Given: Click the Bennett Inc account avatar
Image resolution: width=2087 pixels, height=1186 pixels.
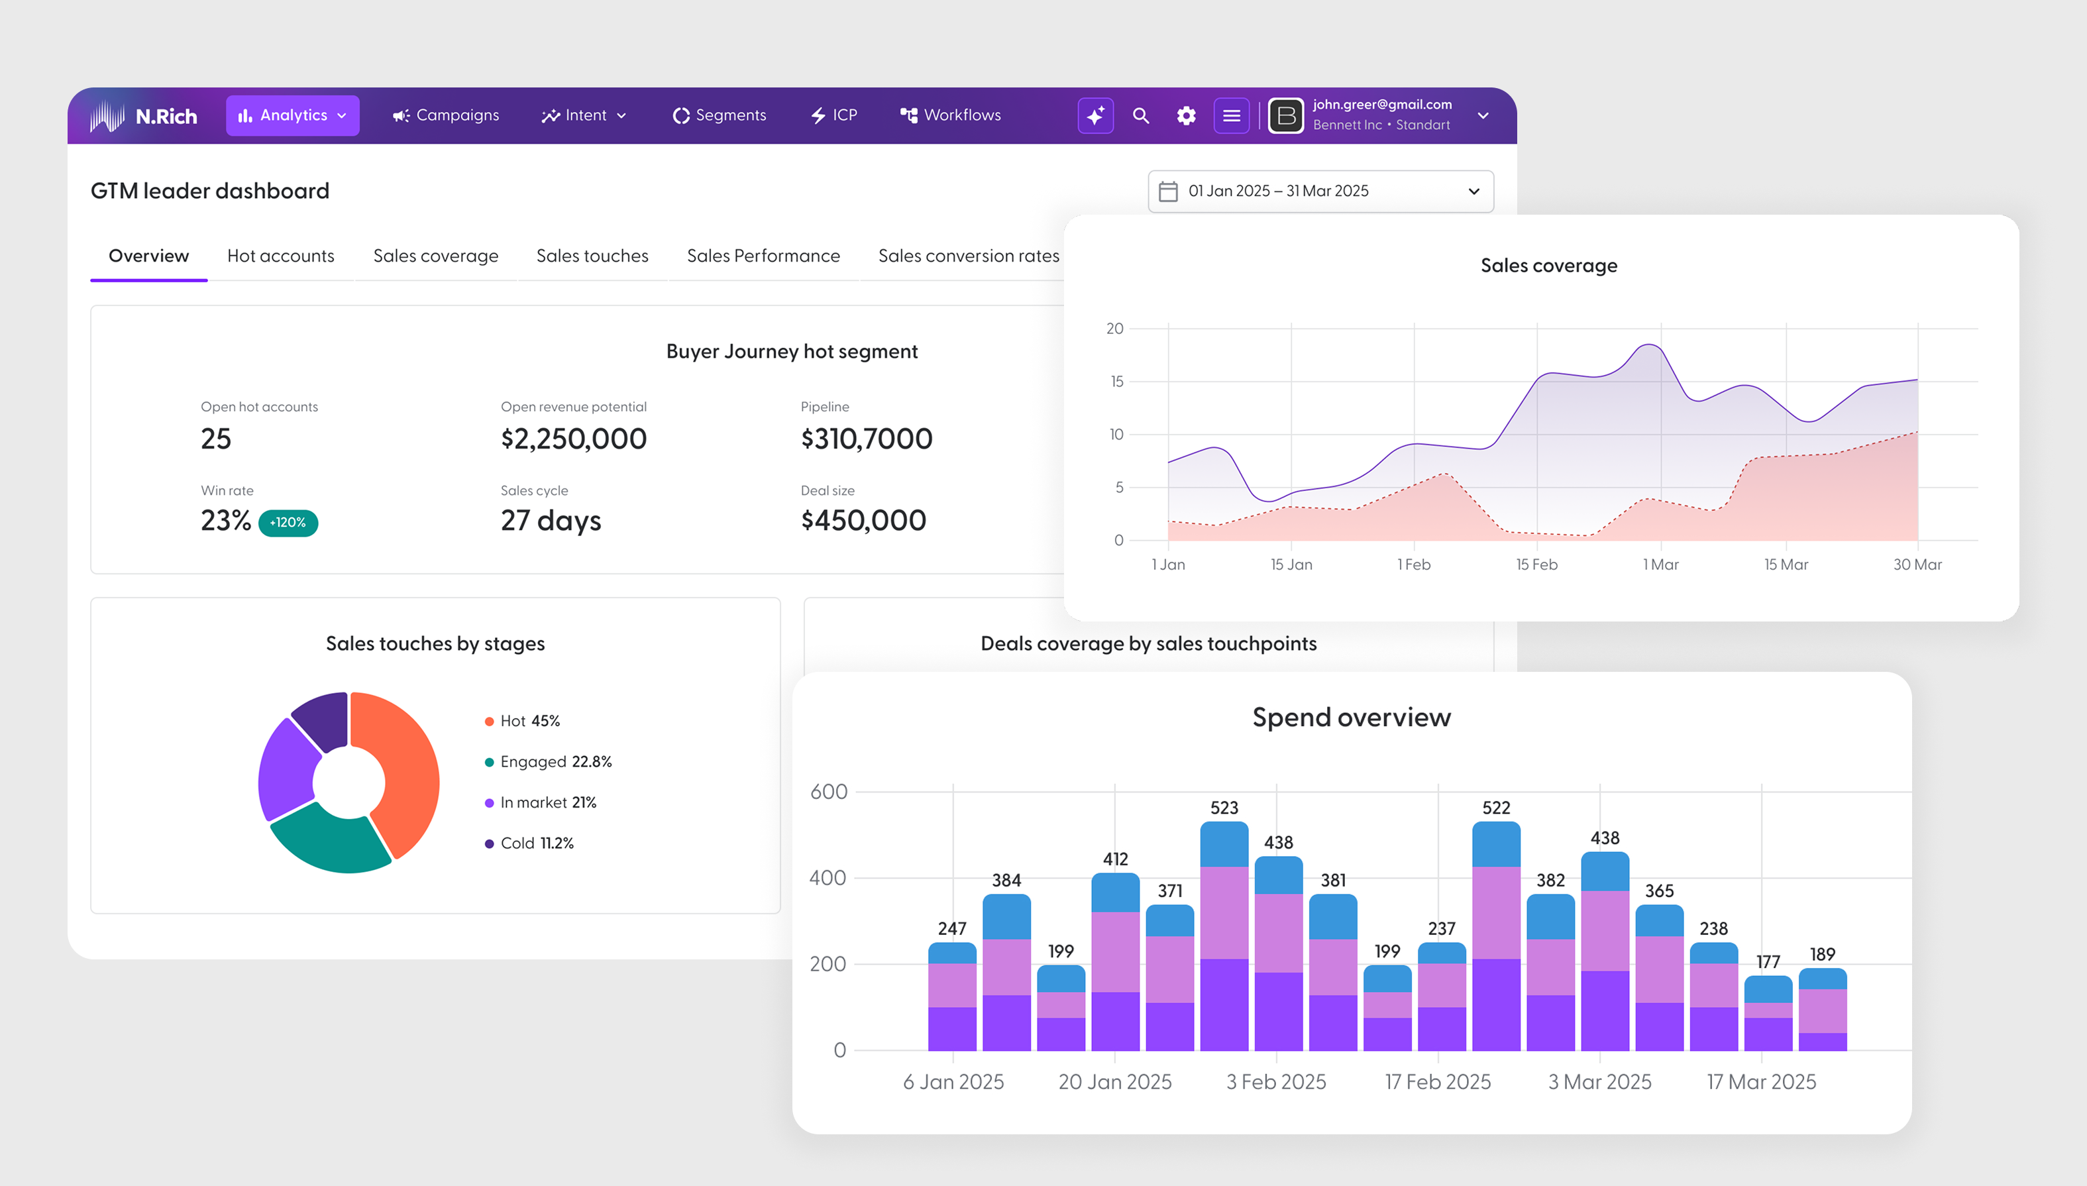Looking at the screenshot, I should (1286, 116).
